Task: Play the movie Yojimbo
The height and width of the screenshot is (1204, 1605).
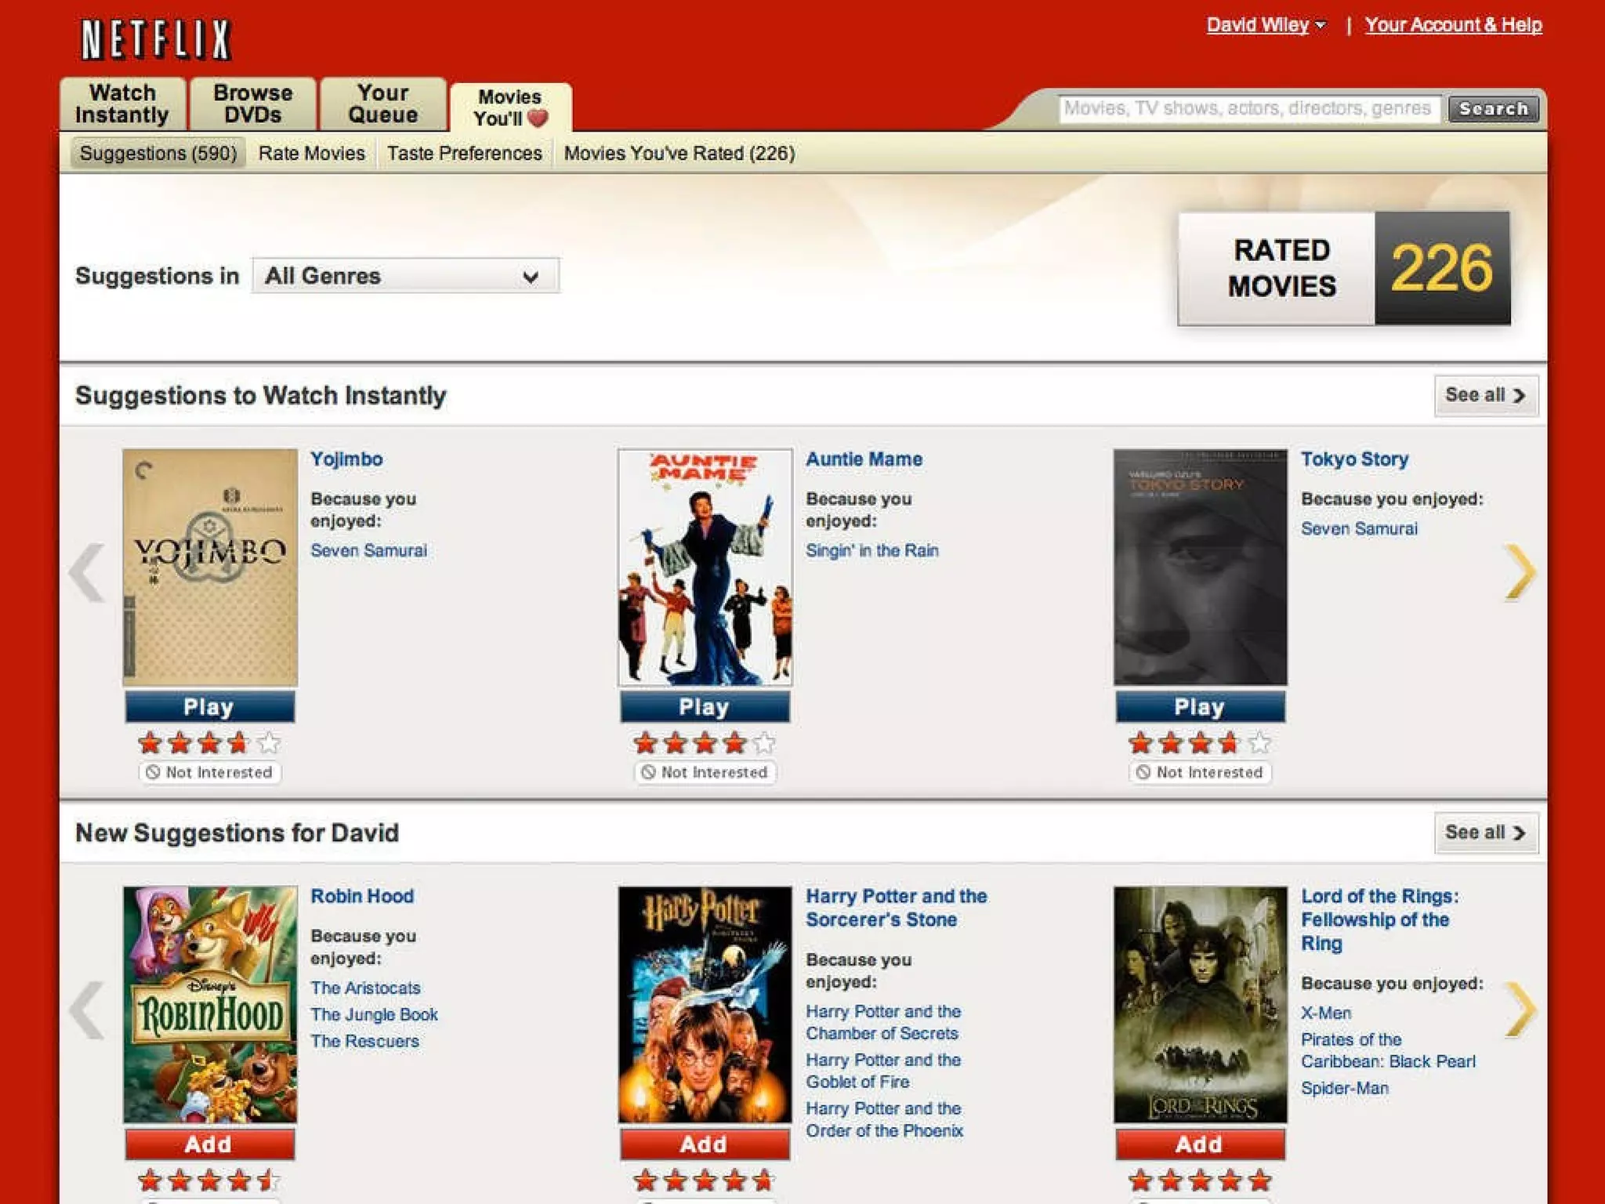Action: pos(209,707)
